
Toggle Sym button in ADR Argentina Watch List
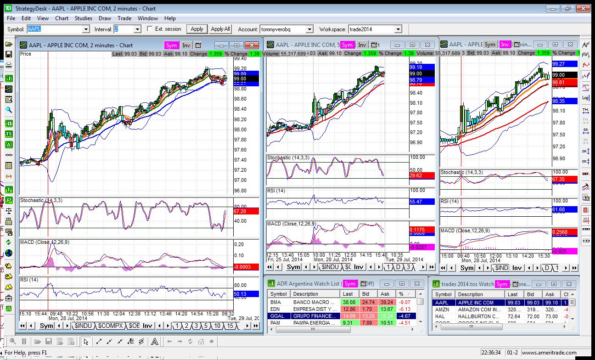[350, 284]
